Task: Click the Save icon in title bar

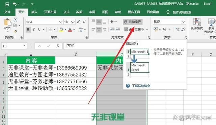Action: pos(7,4)
